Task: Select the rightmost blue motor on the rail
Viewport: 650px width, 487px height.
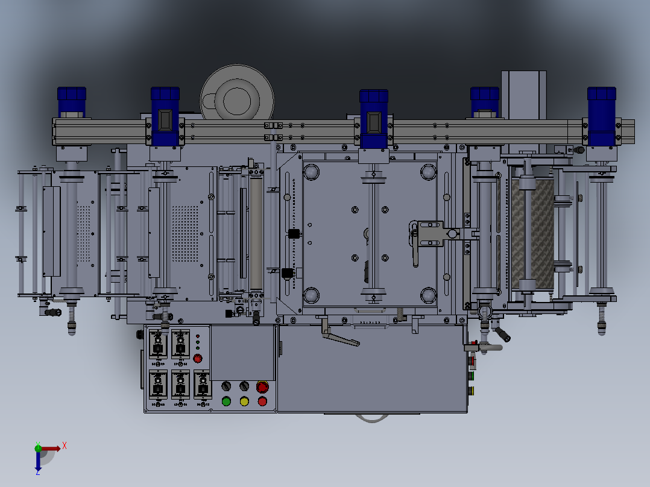Action: (x=602, y=116)
